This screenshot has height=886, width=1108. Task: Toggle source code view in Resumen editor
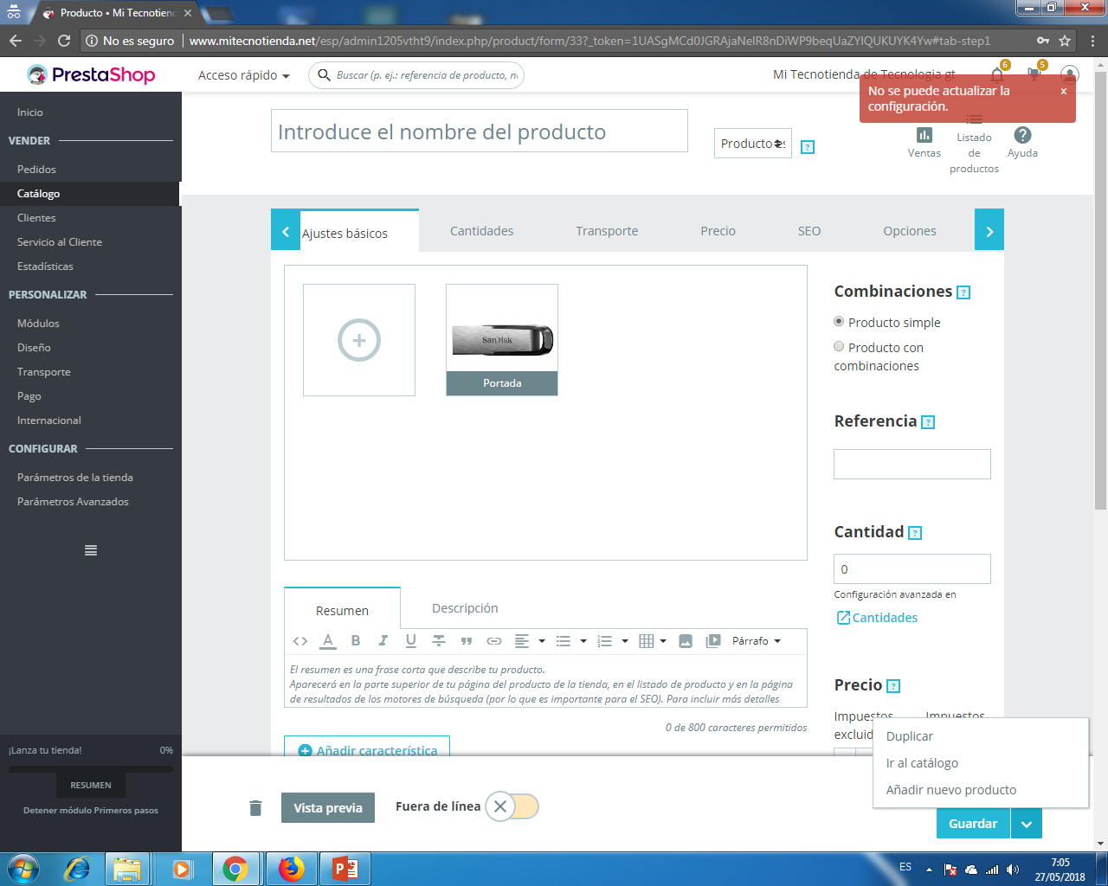pyautogui.click(x=300, y=641)
